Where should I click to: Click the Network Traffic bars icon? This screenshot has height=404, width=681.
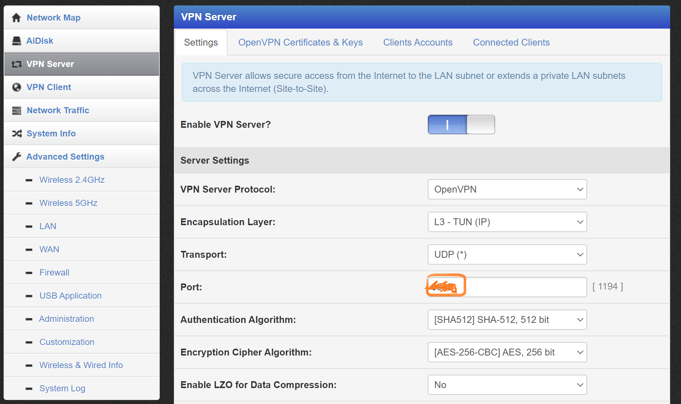tap(16, 110)
